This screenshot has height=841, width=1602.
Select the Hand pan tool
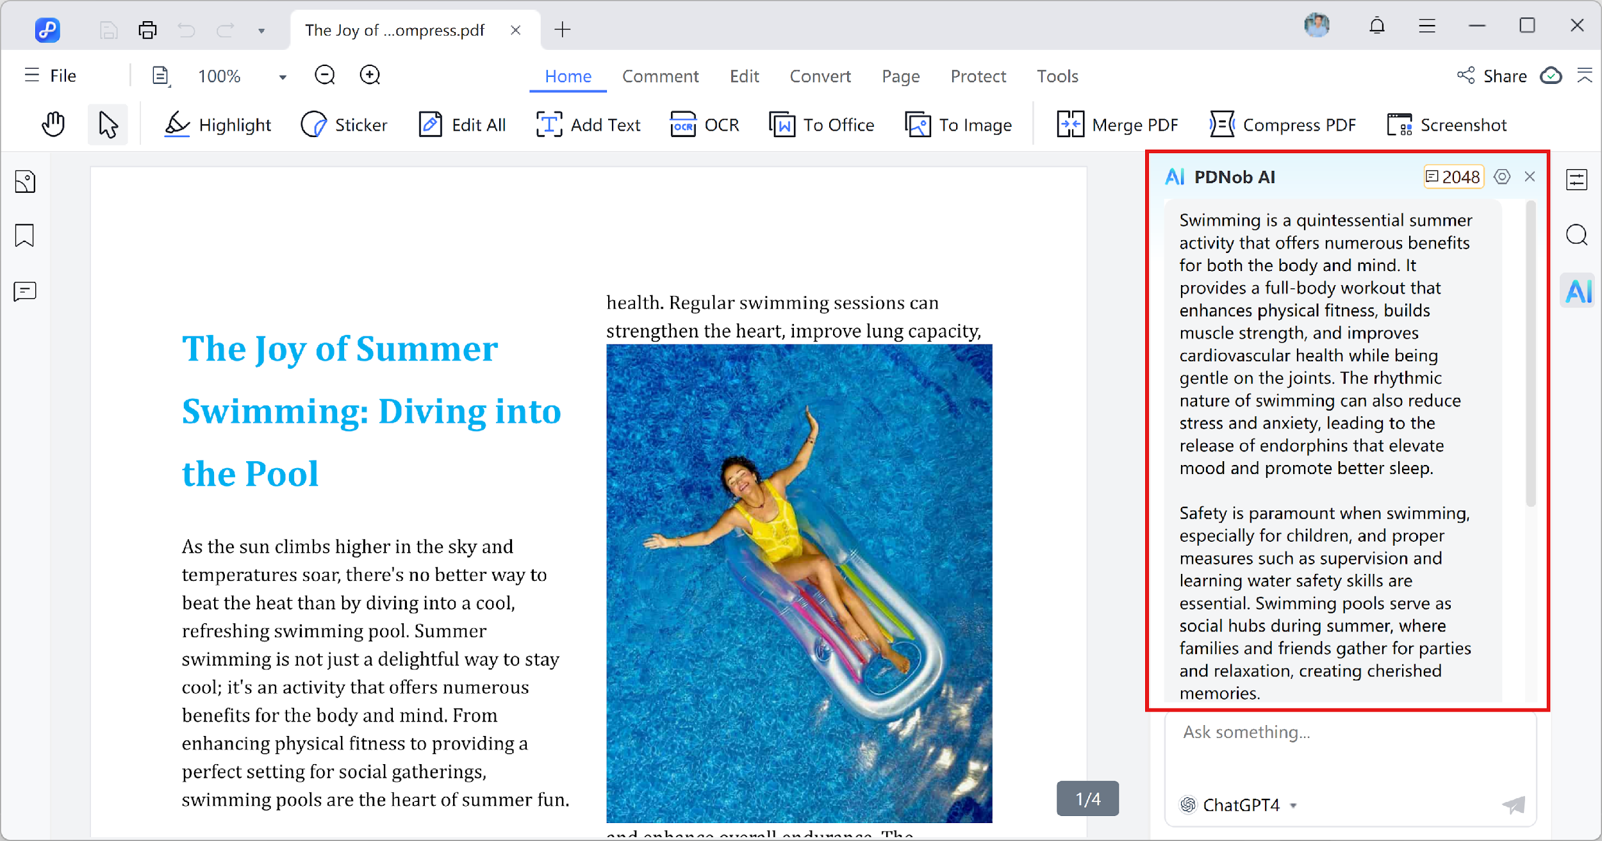53,124
